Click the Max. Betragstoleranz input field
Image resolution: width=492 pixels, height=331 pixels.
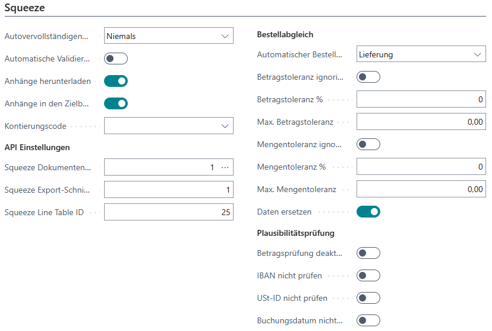tap(421, 122)
